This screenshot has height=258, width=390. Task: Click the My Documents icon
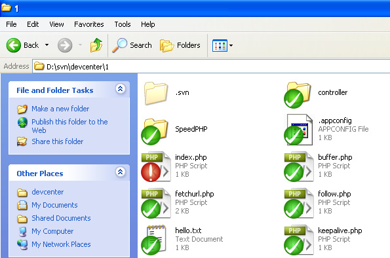click(22, 206)
